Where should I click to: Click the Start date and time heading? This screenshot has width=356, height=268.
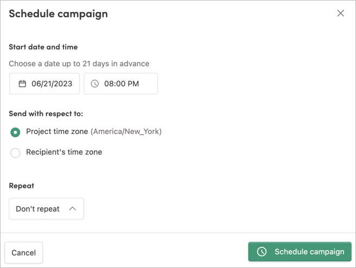tap(43, 47)
